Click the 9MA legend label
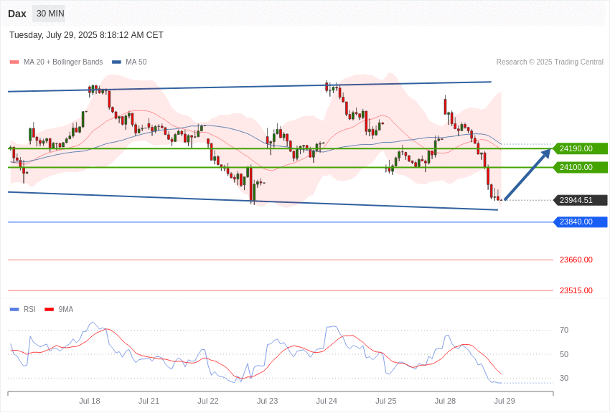The height and width of the screenshot is (413, 610). [66, 309]
